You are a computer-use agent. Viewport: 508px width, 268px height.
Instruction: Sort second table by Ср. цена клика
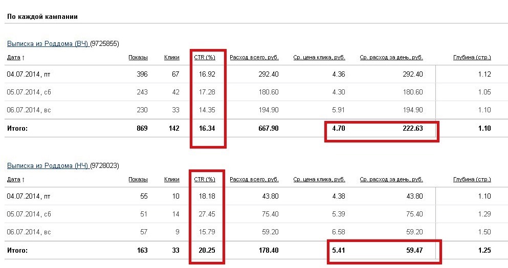pos(319,179)
